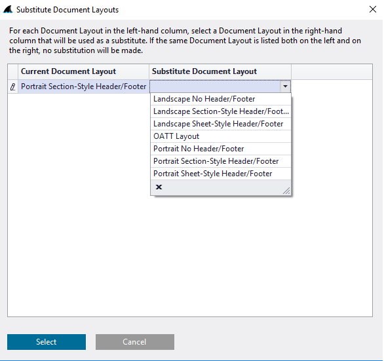Click the pencil edit icon beside the row
Image resolution: width=384 pixels, height=361 pixels.
pyautogui.click(x=12, y=86)
